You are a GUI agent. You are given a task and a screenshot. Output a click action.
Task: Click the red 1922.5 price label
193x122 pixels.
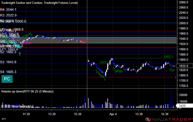pos(84,41)
